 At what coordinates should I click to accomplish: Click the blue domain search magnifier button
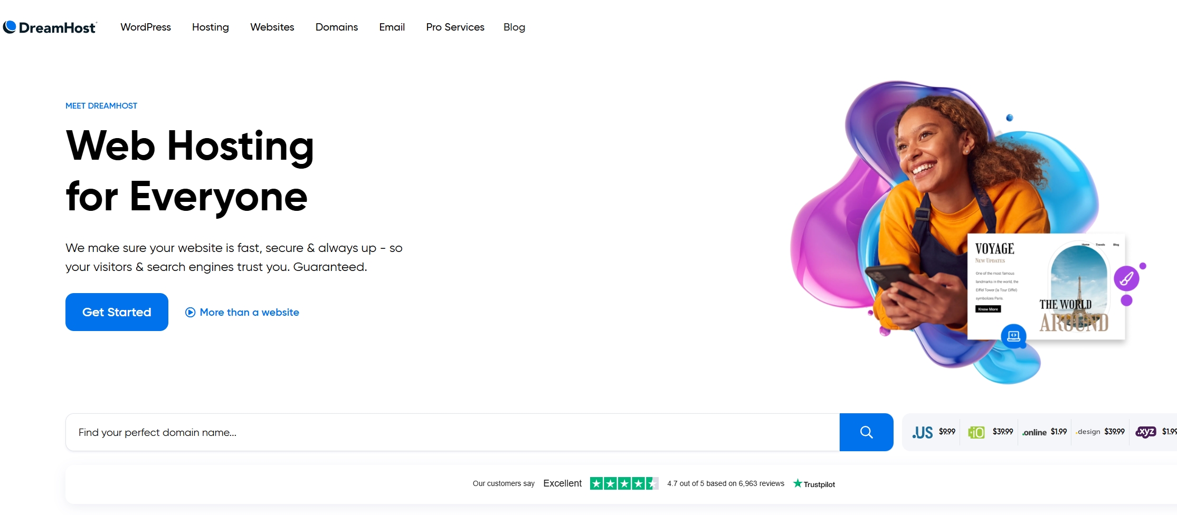866,432
